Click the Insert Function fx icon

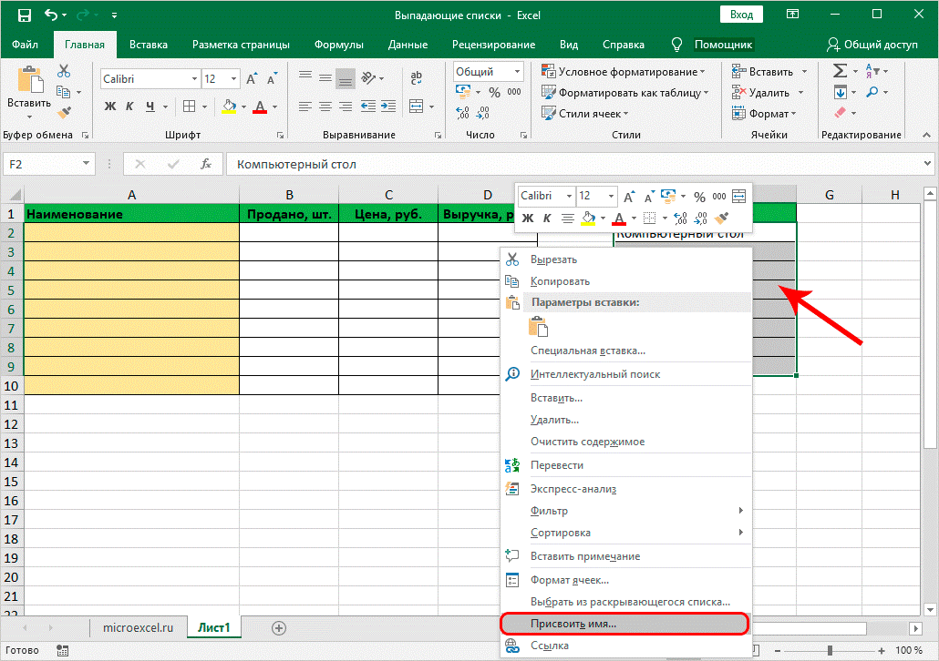pos(206,165)
